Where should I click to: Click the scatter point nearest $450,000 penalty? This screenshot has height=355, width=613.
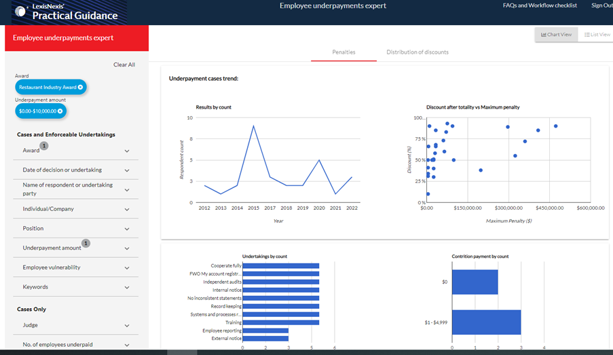click(x=555, y=126)
